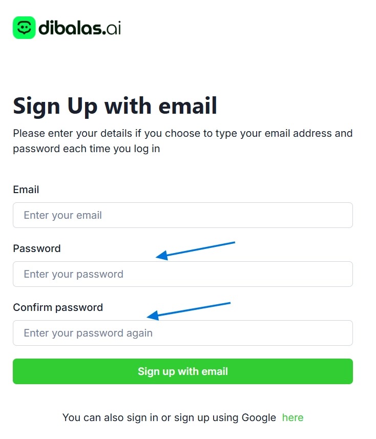Select the Confirm password input field
Screen dimensions: 376x439
182,333
